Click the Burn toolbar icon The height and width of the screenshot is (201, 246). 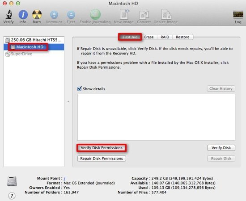37,15
